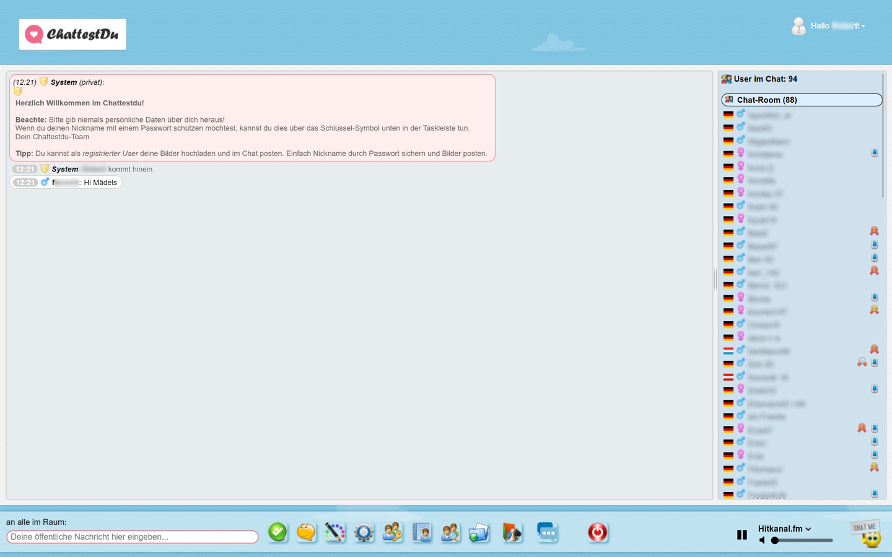Open the file upload folder icon
Image resolution: width=892 pixels, height=557 pixels.
pyautogui.click(x=479, y=532)
